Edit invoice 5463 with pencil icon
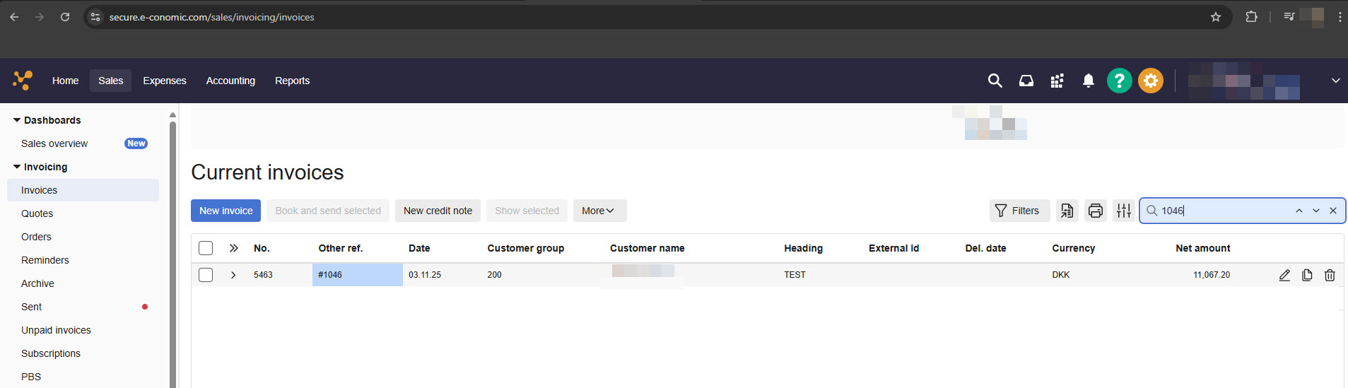The height and width of the screenshot is (388, 1348). pyautogui.click(x=1284, y=275)
